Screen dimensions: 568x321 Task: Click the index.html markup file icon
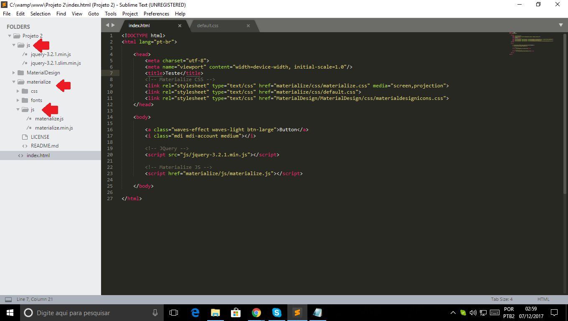(20, 155)
